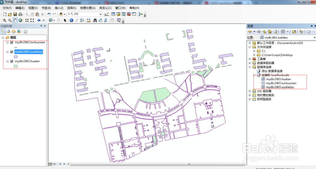The height and width of the screenshot is (169, 316).
Task: Activate the Identify tool
Action: point(71,20)
